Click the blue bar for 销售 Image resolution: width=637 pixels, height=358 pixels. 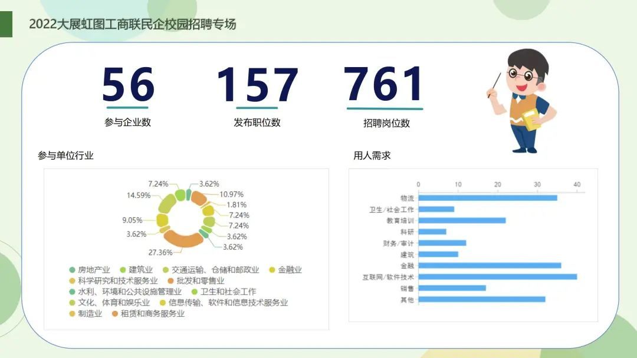pyautogui.click(x=452, y=289)
